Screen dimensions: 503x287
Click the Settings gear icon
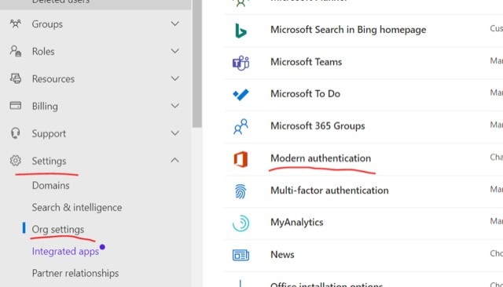16,161
